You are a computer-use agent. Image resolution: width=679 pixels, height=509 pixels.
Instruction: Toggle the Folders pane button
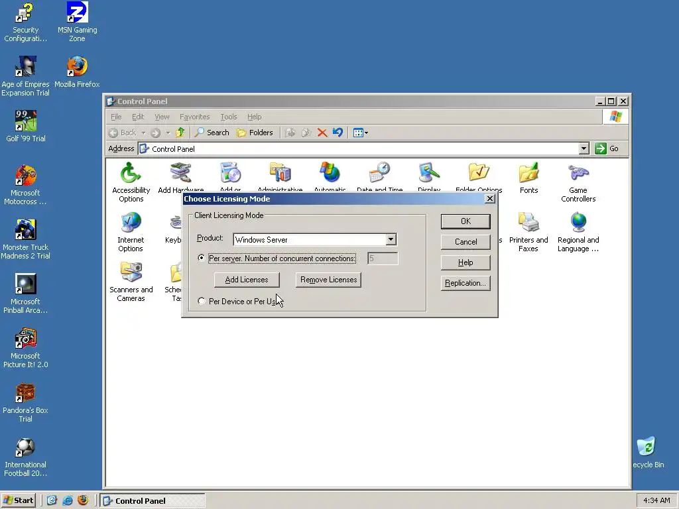tap(255, 133)
